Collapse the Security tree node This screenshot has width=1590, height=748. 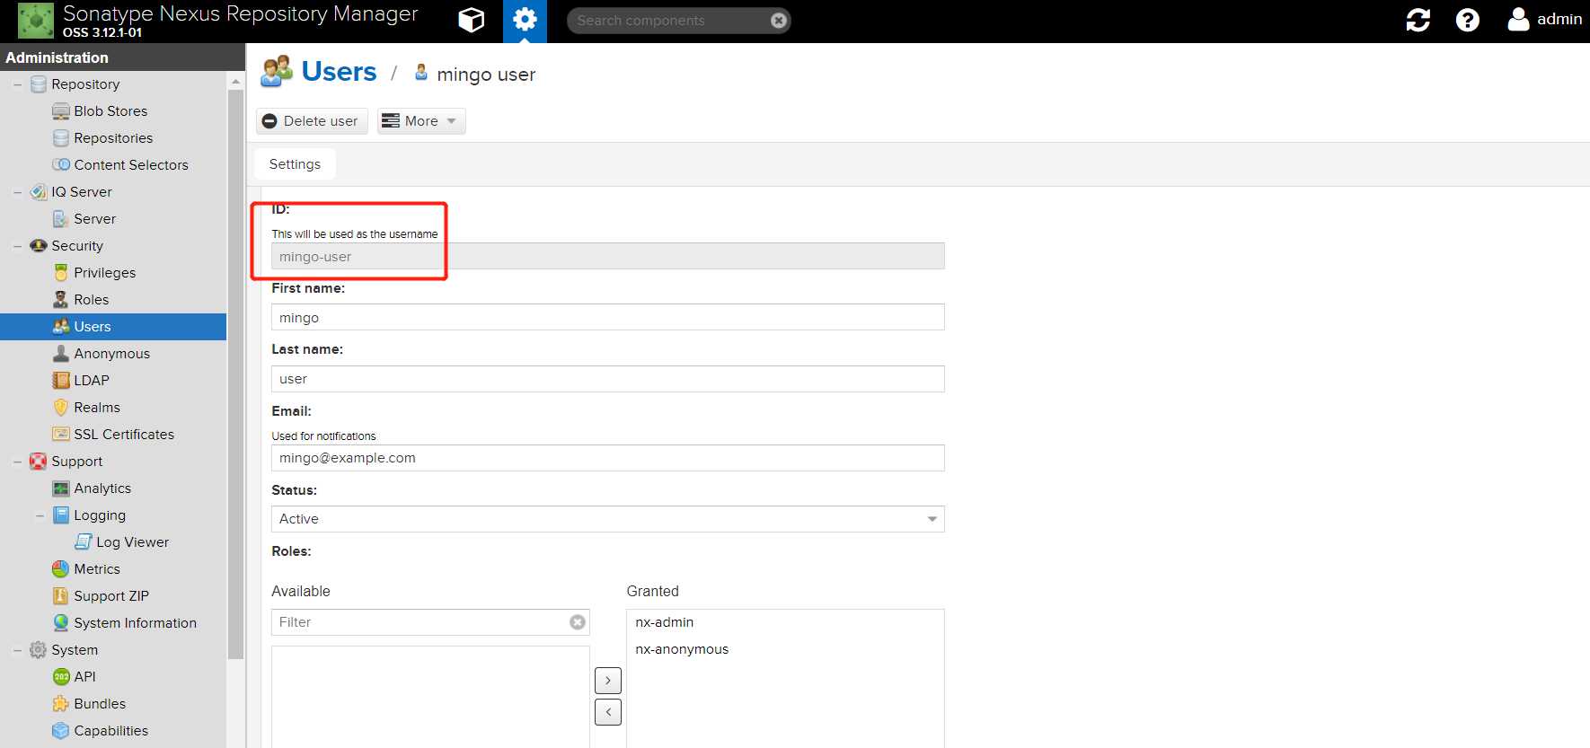tap(17, 246)
